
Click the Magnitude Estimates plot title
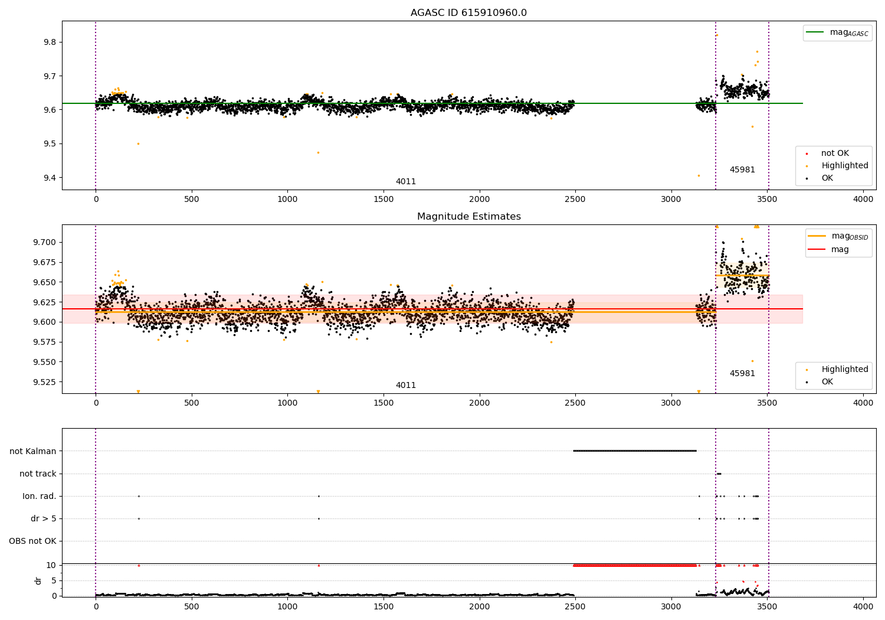pyautogui.click(x=468, y=217)
